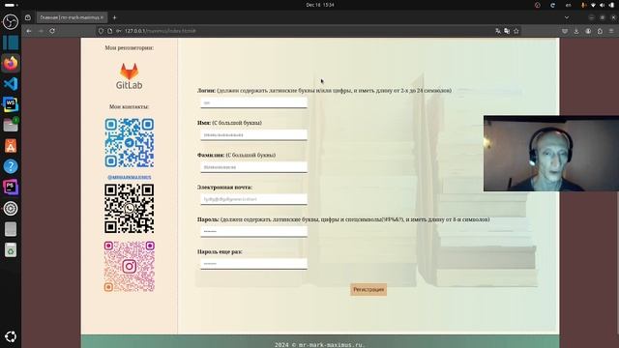Click the Пароль еще раз input field
Viewport: 619px width, 348px height.
(253, 264)
